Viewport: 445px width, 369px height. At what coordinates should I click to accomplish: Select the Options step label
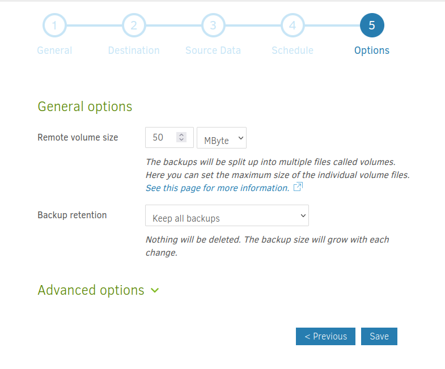[x=372, y=50]
